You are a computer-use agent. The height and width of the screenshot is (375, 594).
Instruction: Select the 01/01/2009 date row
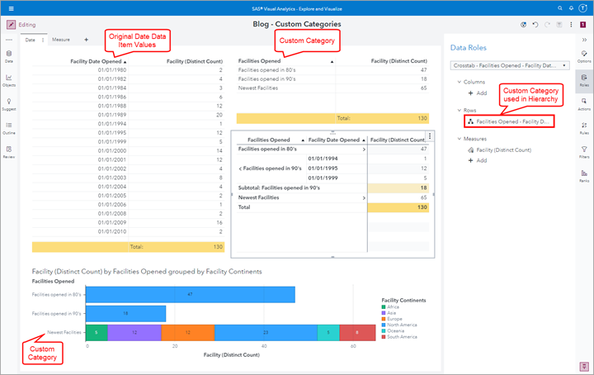pyautogui.click(x=128, y=222)
